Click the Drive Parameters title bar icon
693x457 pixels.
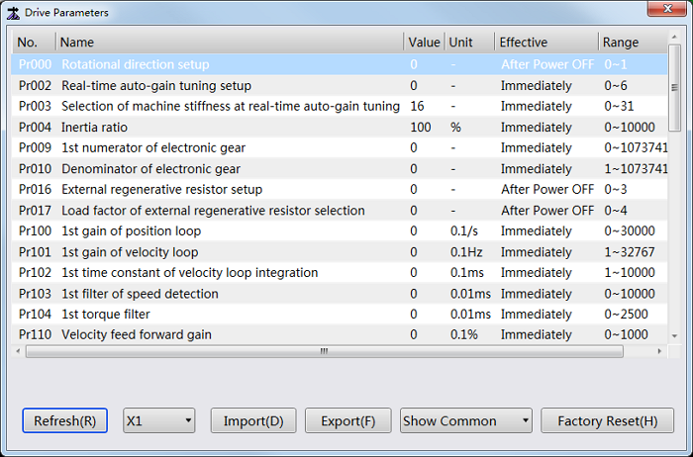13,13
